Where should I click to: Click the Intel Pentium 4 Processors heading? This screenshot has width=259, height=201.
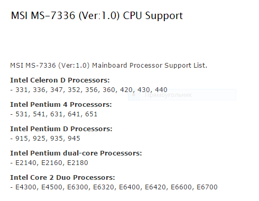pyautogui.click(x=61, y=105)
